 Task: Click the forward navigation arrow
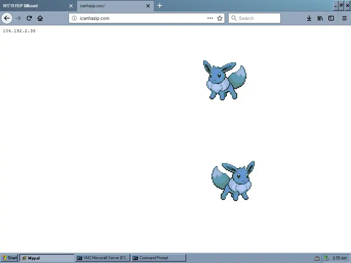pos(18,18)
